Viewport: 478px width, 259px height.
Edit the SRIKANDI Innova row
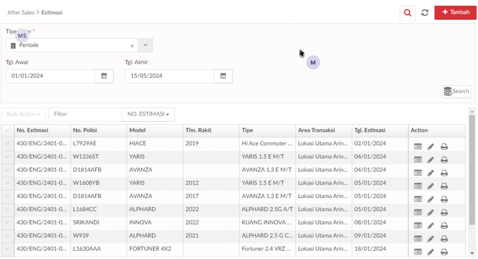tap(431, 225)
